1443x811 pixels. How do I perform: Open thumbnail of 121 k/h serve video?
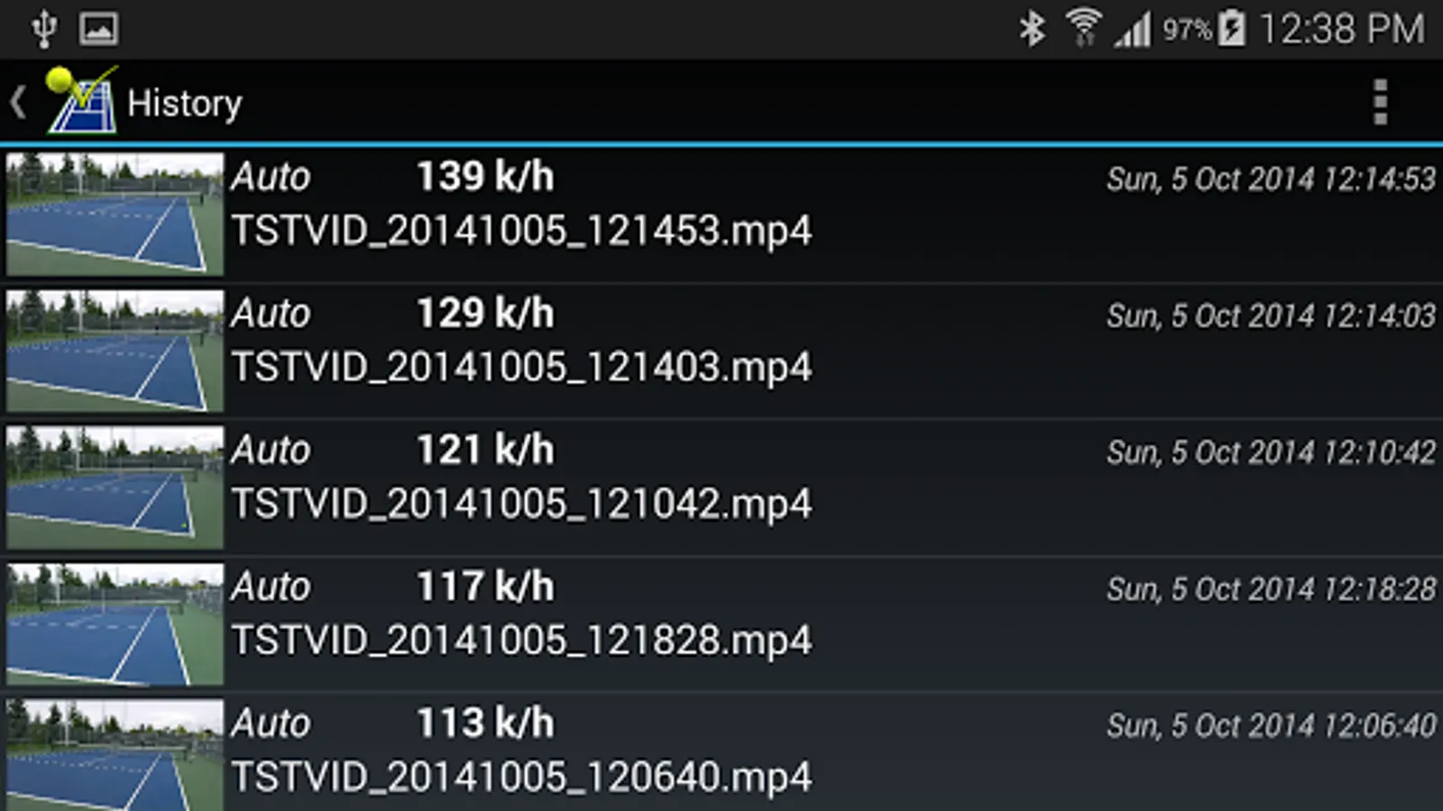115,488
